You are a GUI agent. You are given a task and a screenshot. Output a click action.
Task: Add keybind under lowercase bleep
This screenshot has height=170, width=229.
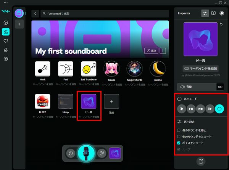point(66,117)
